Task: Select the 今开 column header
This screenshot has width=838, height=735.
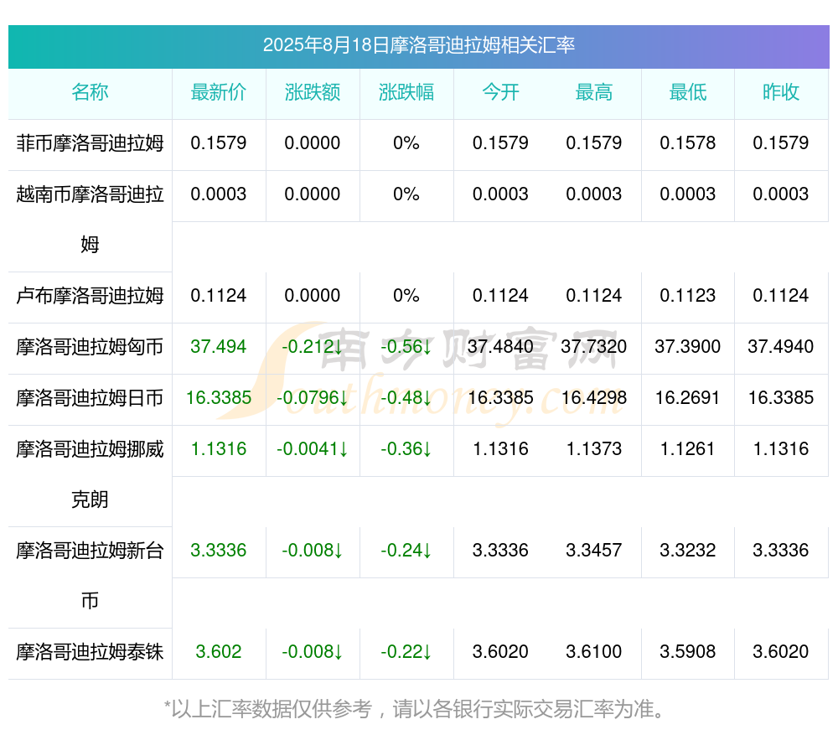Action: [x=500, y=92]
